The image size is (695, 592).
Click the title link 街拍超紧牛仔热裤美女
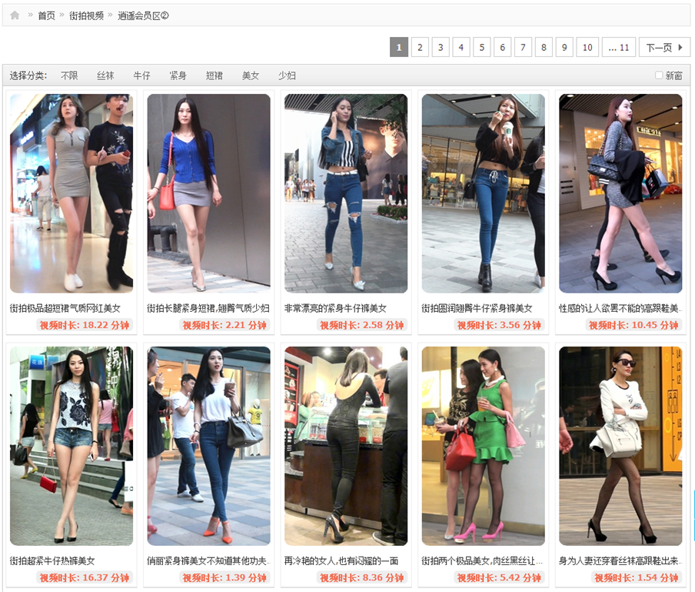52,561
